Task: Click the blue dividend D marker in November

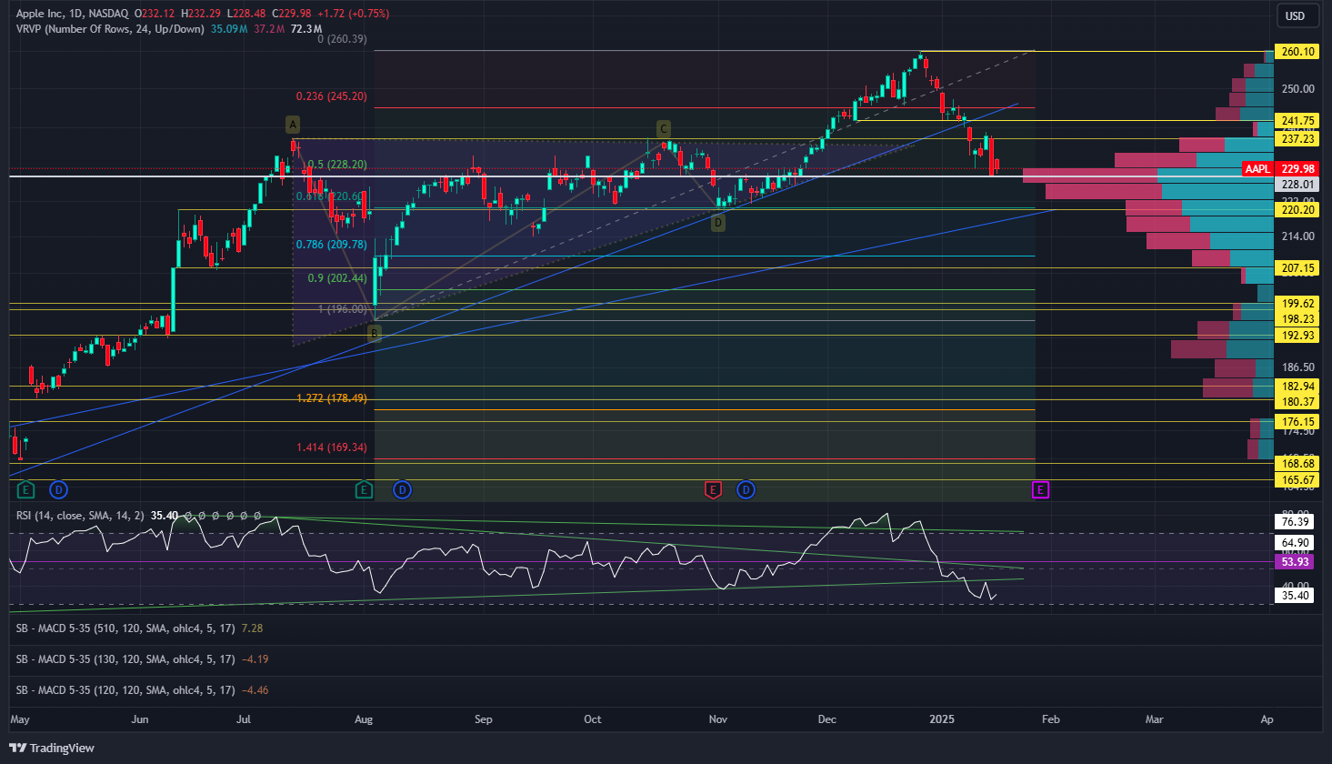Action: [746, 490]
